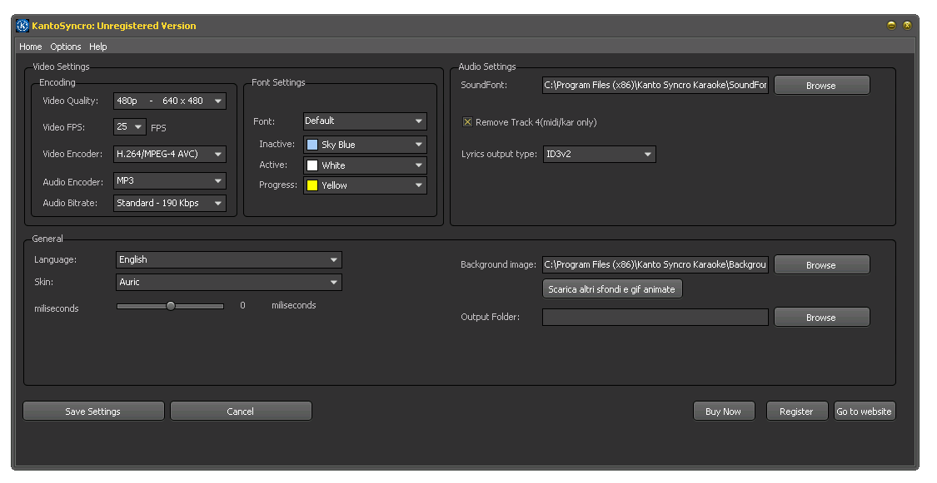Click the KantoSyncro logo icon in title bar
937x483 pixels.
22,26
